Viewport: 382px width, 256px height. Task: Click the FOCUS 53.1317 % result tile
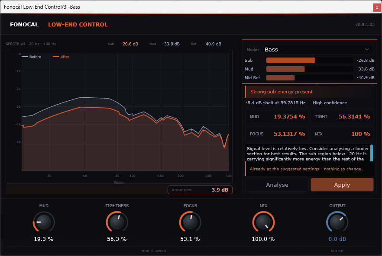coord(277,134)
